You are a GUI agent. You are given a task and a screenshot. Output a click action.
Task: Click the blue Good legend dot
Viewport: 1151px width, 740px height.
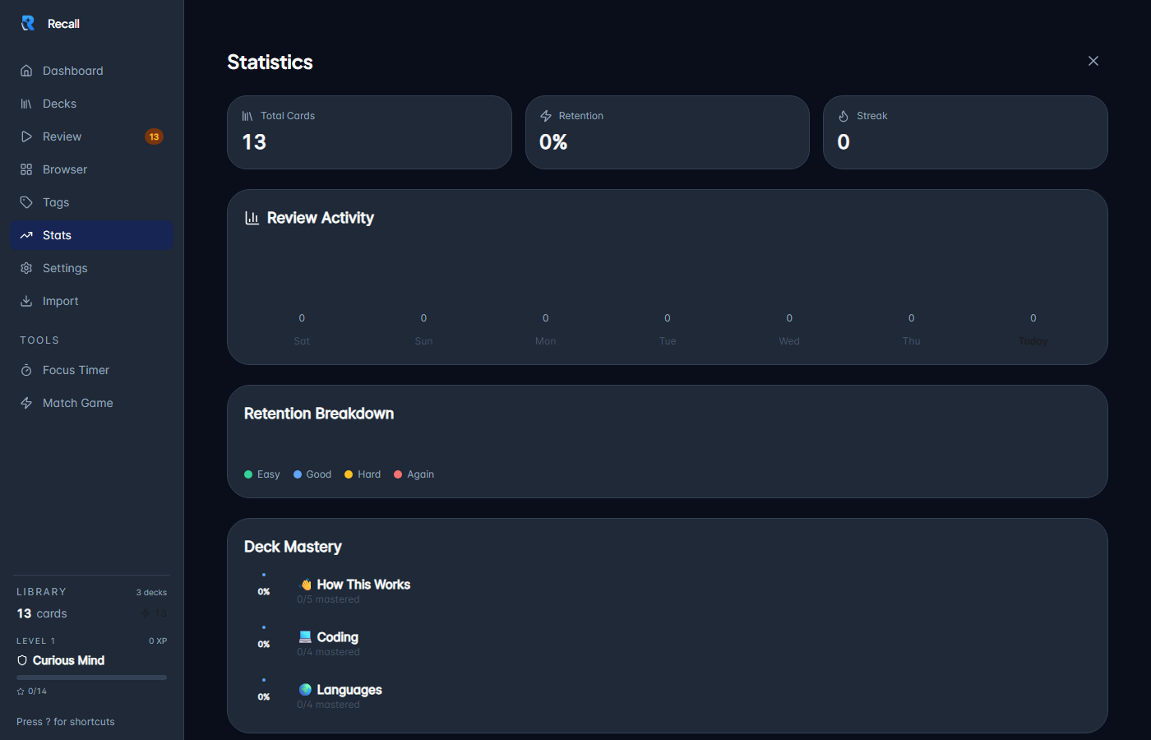[x=298, y=474]
